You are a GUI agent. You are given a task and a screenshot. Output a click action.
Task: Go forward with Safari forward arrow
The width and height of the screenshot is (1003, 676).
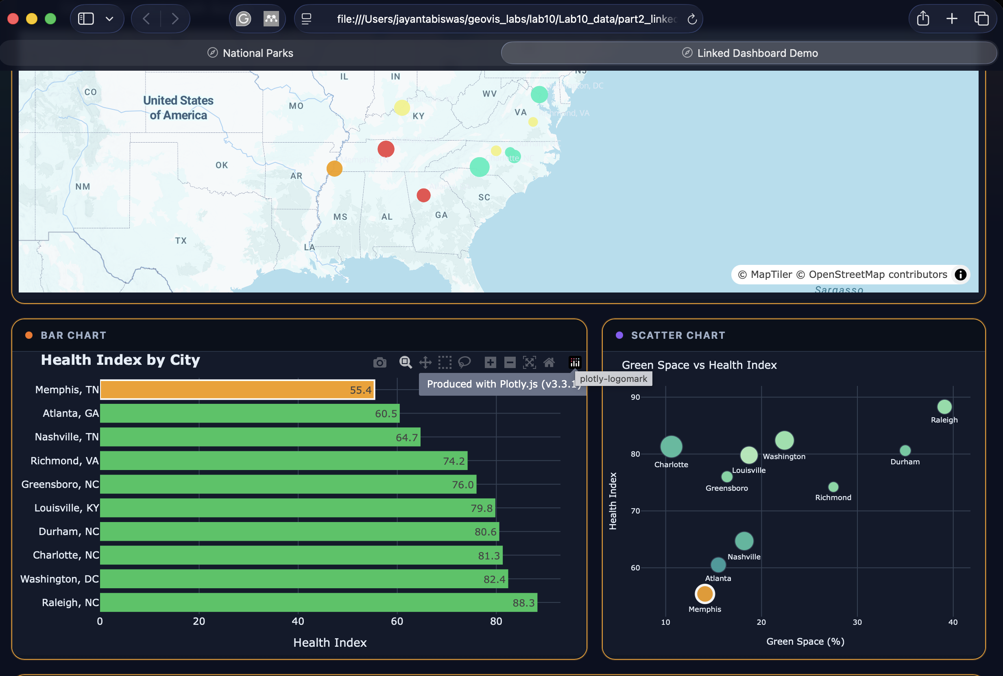[175, 19]
